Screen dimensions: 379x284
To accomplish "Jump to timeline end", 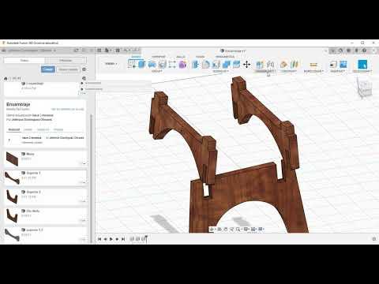I will [x=123, y=239].
